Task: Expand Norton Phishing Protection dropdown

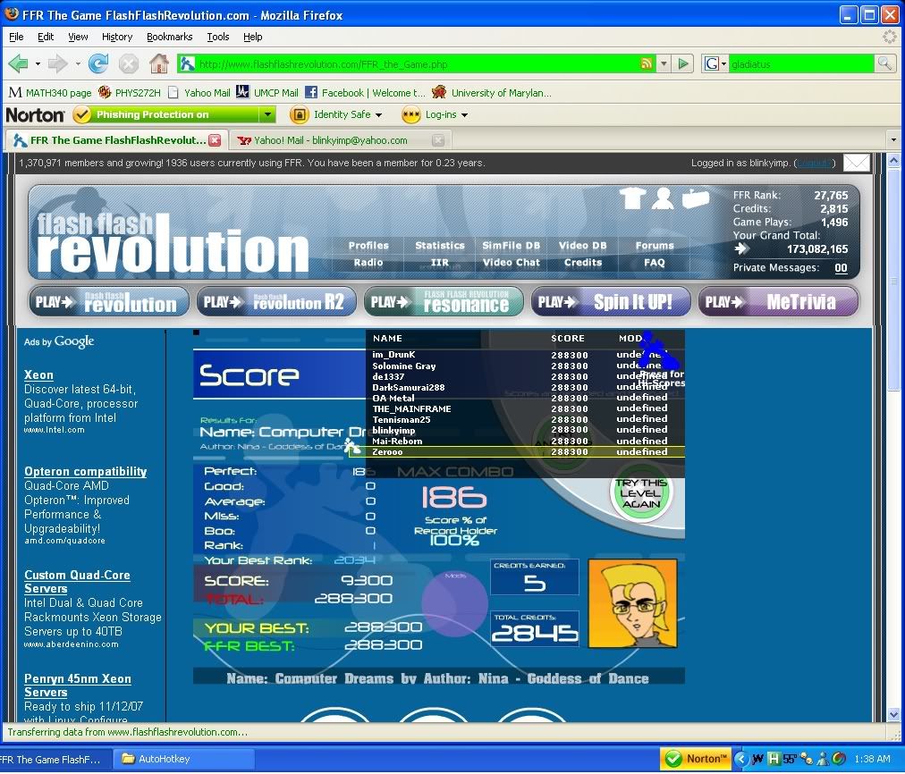Action: (267, 114)
